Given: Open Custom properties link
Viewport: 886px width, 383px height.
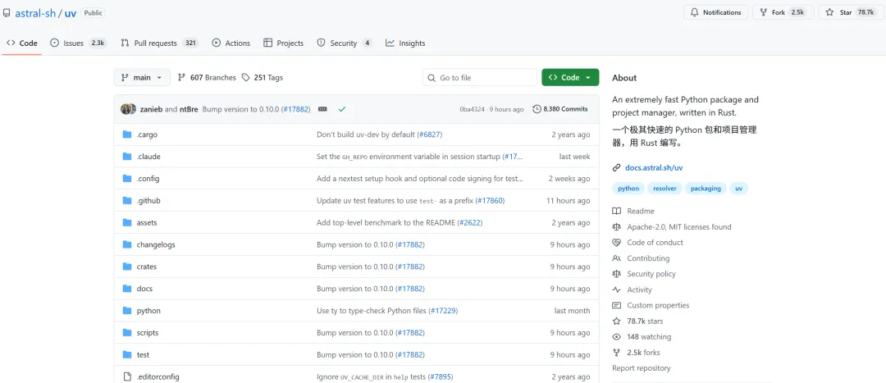Looking at the screenshot, I should pos(651,306).
